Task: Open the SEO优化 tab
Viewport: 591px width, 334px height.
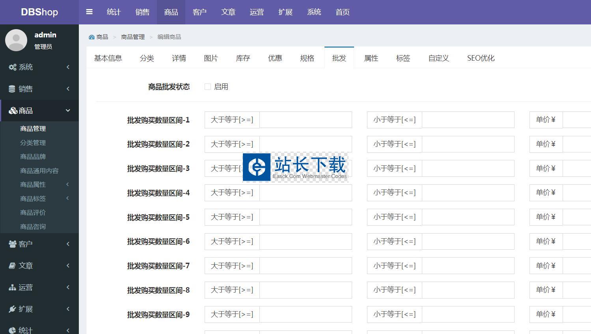Action: tap(480, 58)
